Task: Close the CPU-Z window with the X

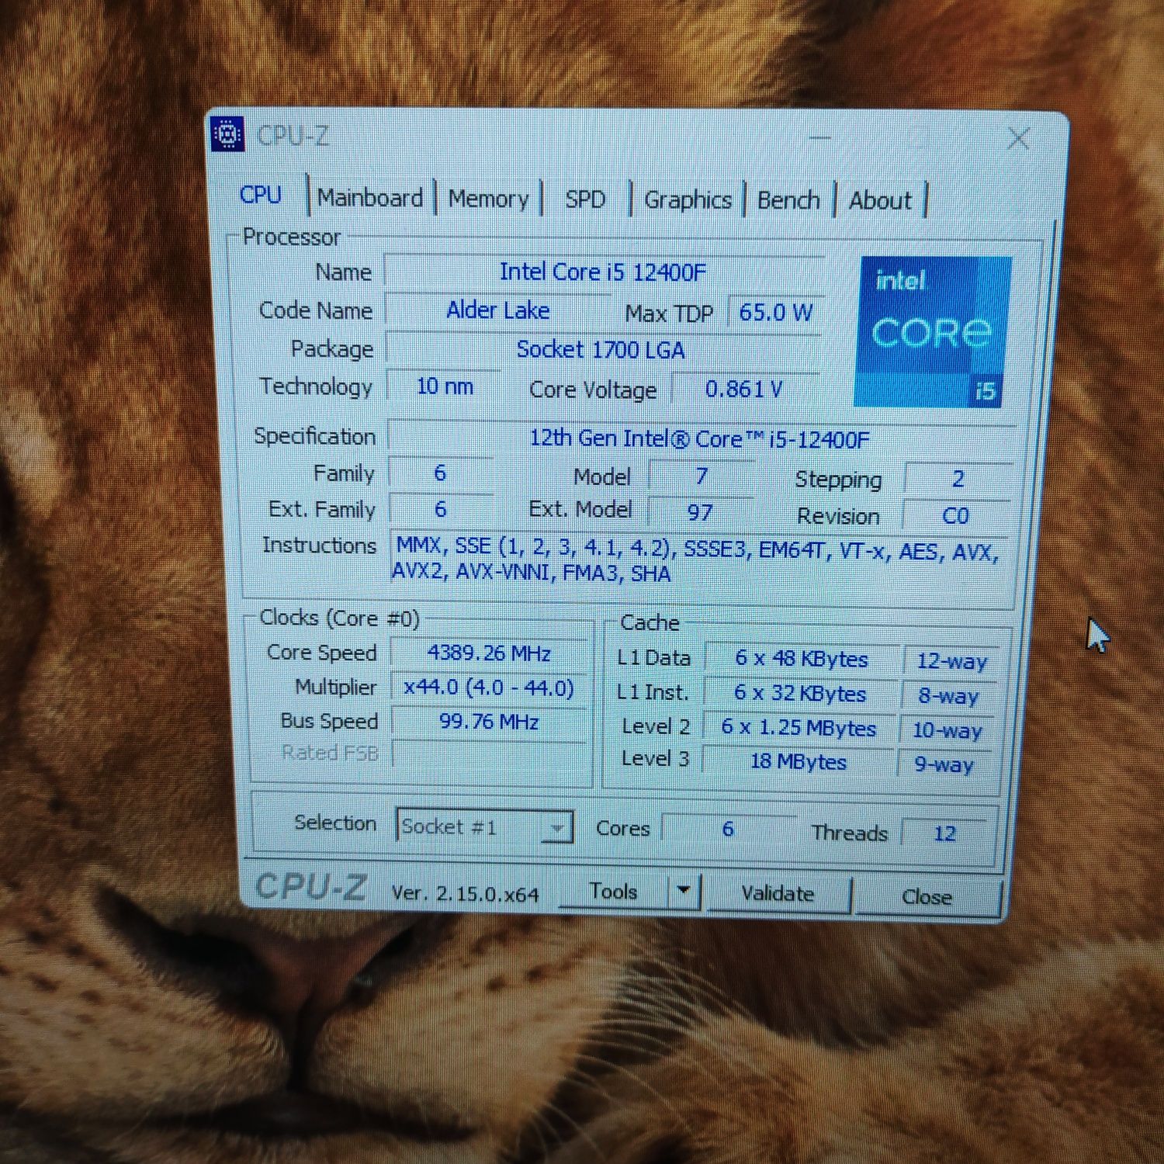Action: [1018, 139]
